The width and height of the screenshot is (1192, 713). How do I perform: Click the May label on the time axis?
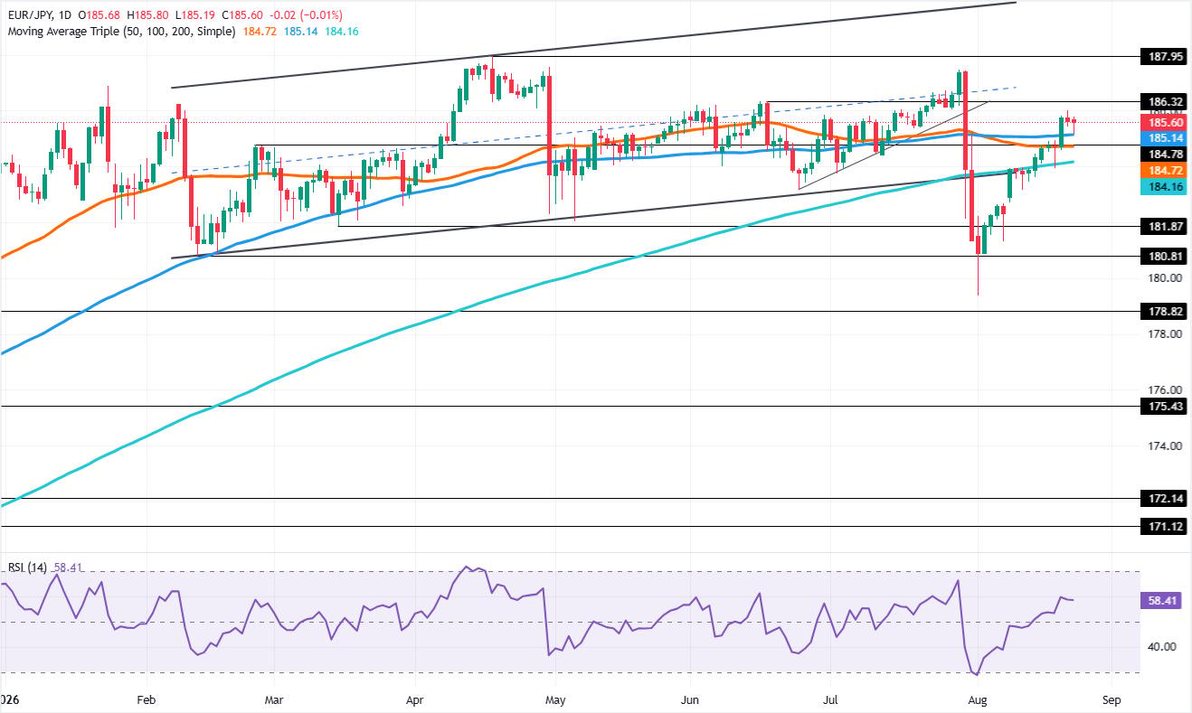click(555, 700)
